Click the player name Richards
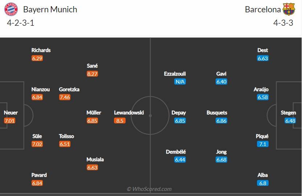This screenshot has height=196, width=302. pos(41,50)
